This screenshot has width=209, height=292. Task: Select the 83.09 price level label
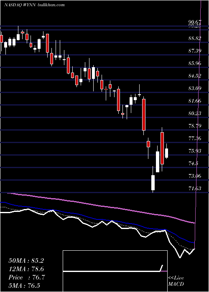point(195,88)
